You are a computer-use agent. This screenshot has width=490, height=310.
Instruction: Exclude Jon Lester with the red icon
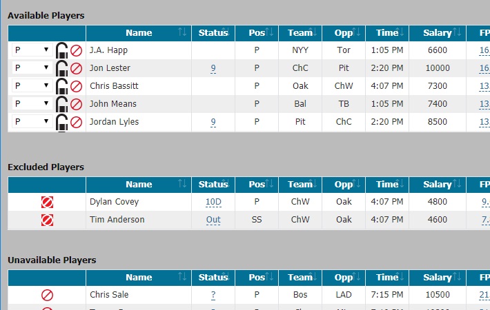pyautogui.click(x=76, y=68)
